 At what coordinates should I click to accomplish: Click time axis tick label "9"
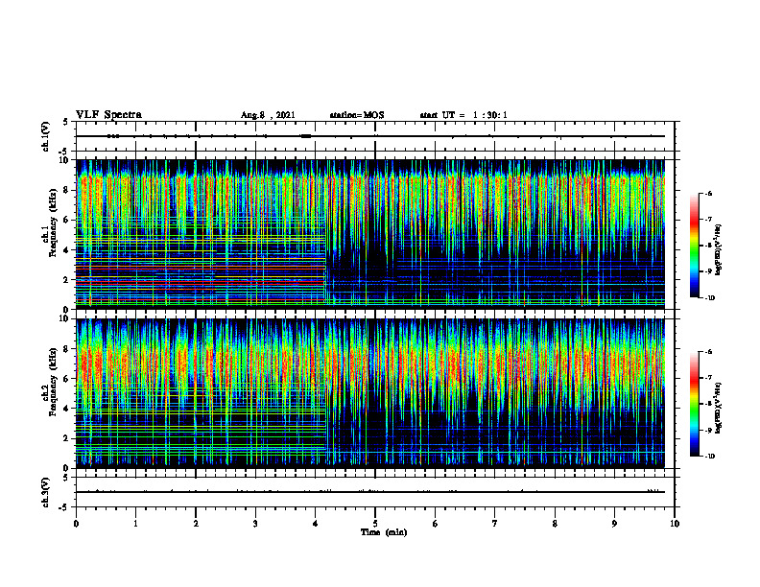[614, 524]
